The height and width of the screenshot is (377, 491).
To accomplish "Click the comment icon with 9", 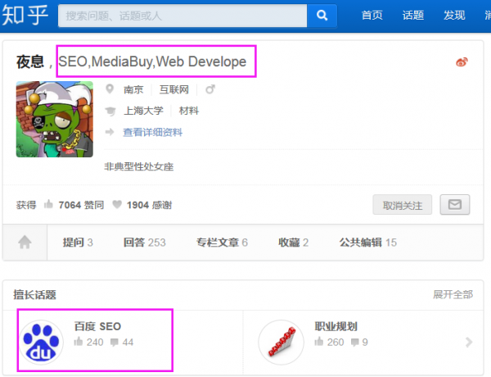I will coord(355,343).
